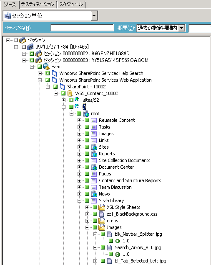Toggle checkbox for session 0000000003
The height and width of the screenshot is (265, 211).
[x=32, y=60]
